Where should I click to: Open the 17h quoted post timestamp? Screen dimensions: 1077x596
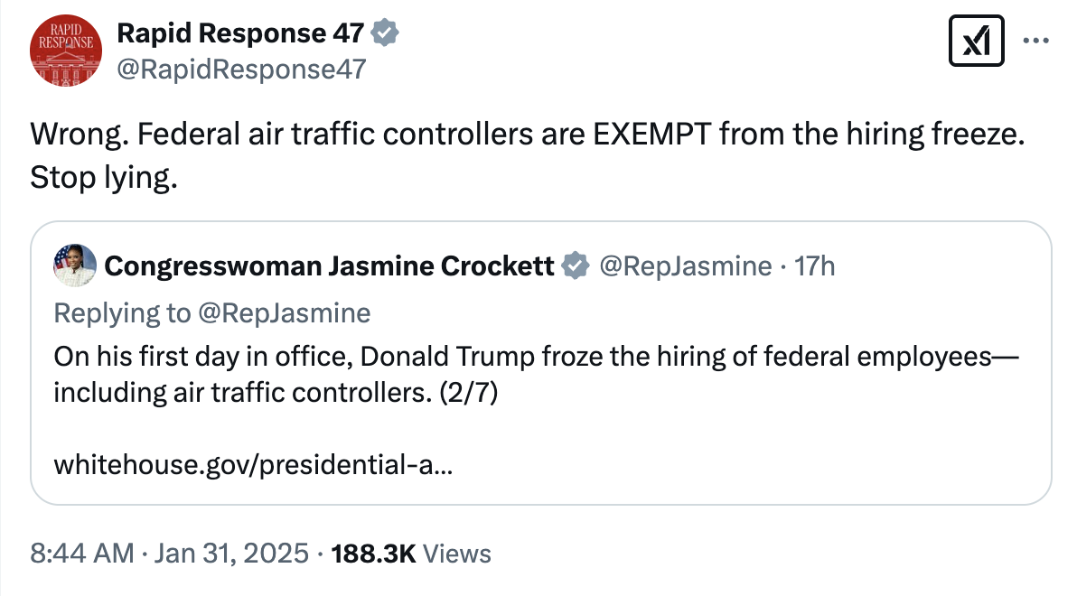(815, 265)
